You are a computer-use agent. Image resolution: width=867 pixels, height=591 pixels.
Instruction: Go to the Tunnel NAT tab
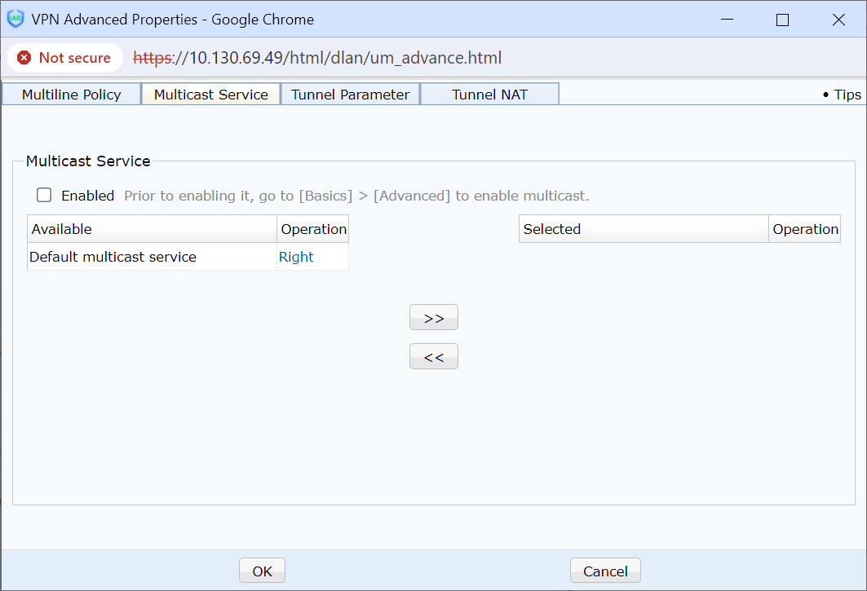click(x=489, y=95)
